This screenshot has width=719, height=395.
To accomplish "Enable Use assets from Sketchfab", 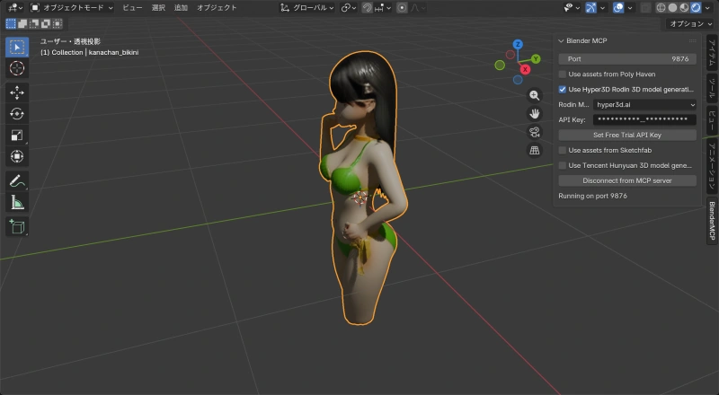I will [563, 150].
